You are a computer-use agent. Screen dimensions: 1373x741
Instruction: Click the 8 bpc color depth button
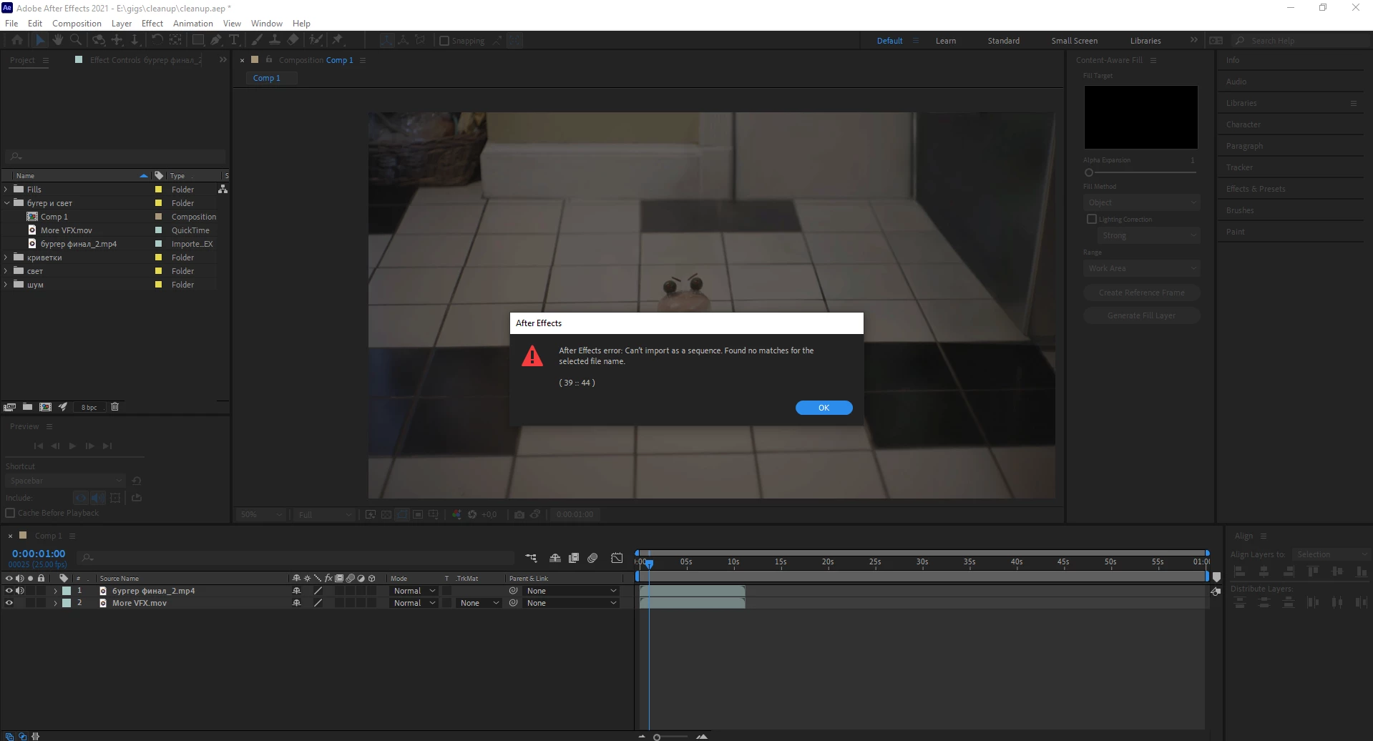[x=89, y=407]
